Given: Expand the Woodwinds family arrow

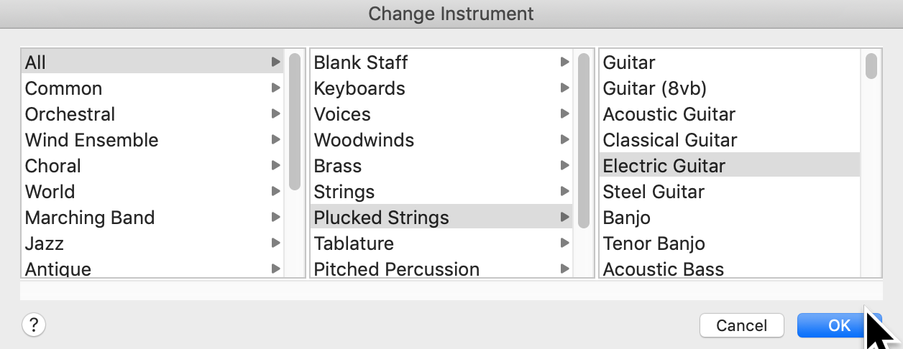Looking at the screenshot, I should pyautogui.click(x=564, y=140).
